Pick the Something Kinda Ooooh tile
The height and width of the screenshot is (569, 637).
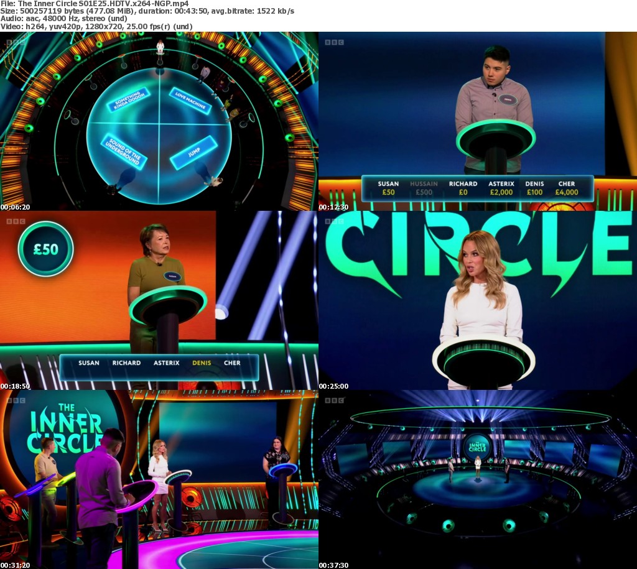coord(128,99)
